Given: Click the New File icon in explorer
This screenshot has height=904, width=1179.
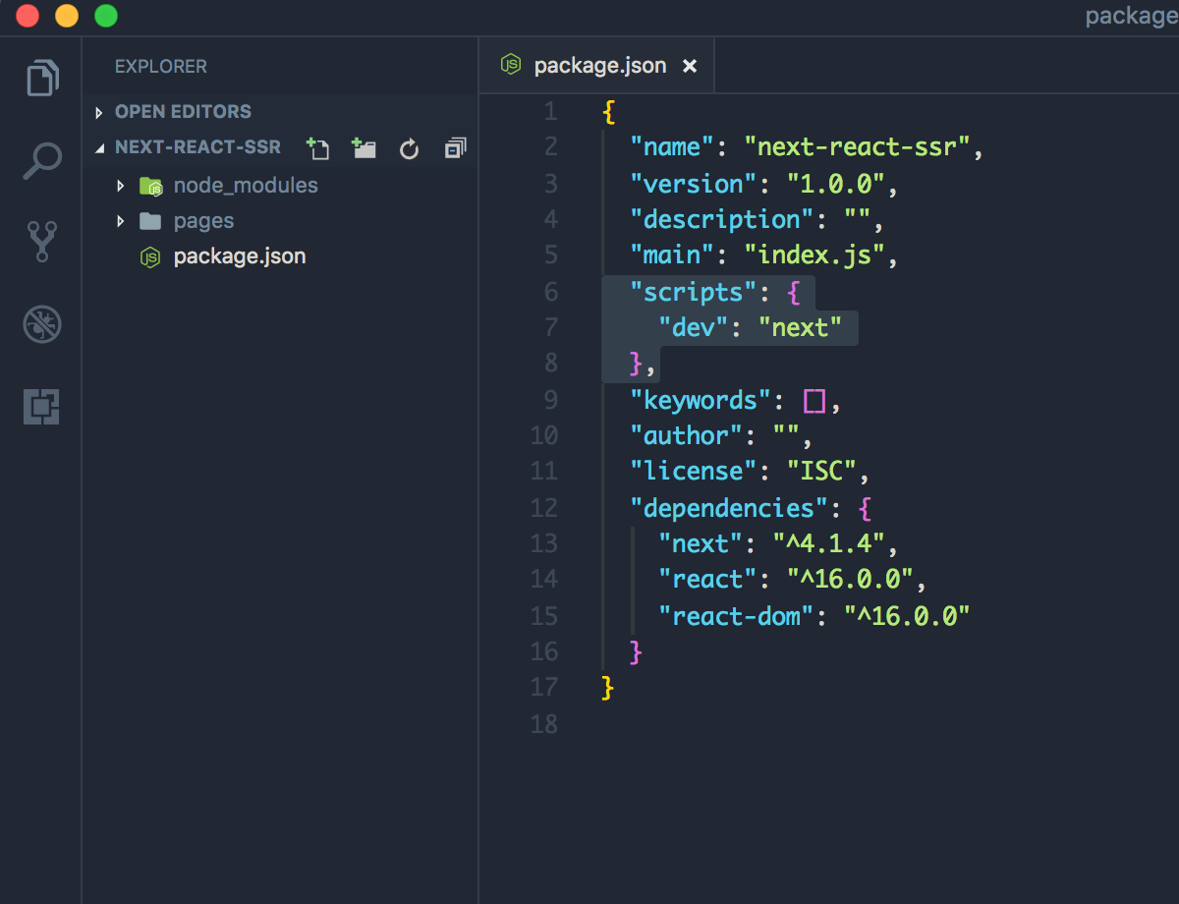Looking at the screenshot, I should click(317, 148).
